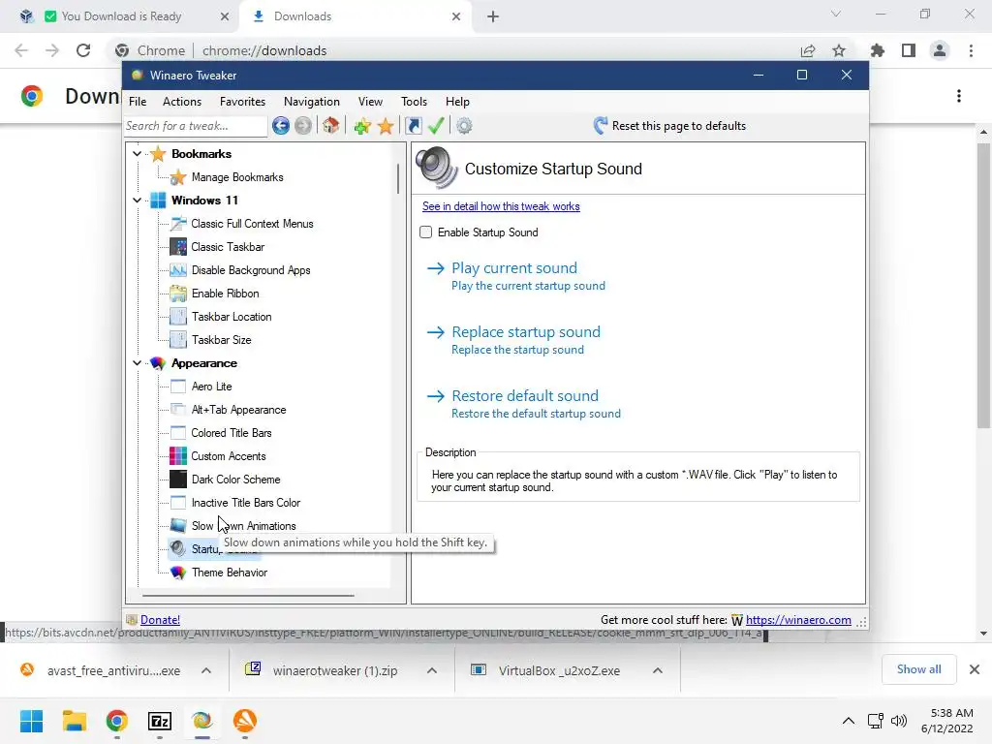Click the Classic Taskbar tree icon
992x744 pixels.
(x=178, y=247)
